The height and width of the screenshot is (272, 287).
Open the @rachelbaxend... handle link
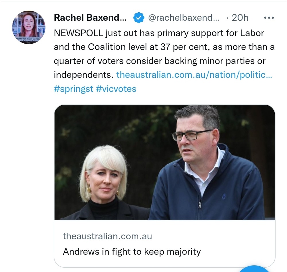coord(183,18)
